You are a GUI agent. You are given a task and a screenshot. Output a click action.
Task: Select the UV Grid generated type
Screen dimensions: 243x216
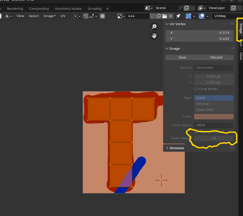214,104
